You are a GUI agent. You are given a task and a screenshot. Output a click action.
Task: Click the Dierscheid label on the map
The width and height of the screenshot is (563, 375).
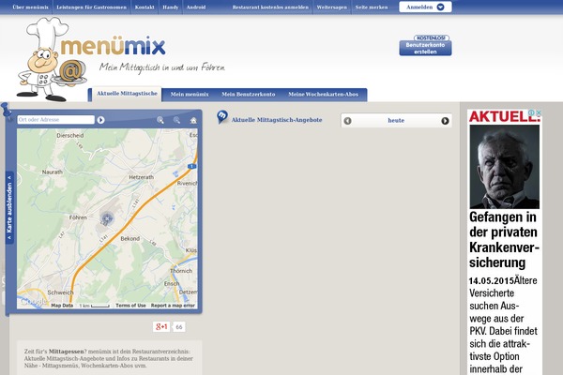point(70,136)
